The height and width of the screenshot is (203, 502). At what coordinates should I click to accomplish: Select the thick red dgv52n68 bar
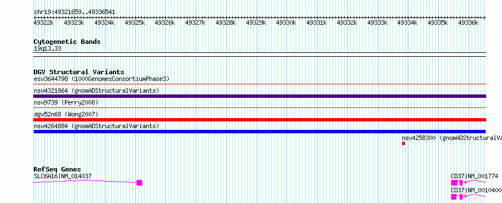tap(259, 120)
